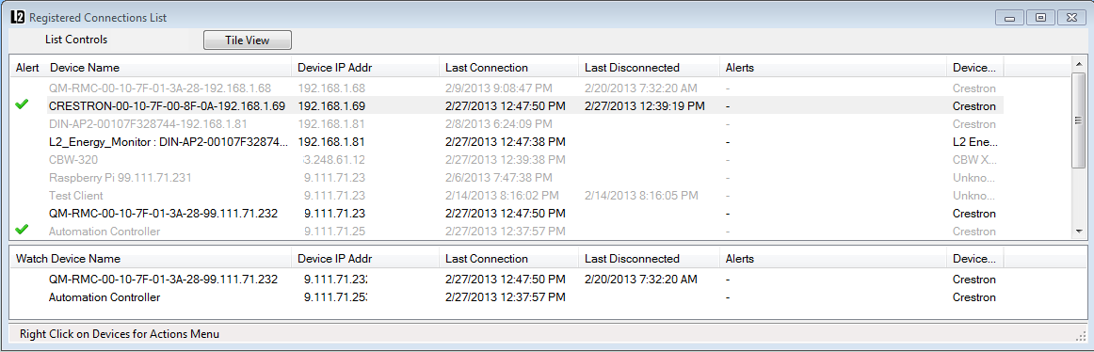Screen dimensions: 1094x352
Task: Click the green checkmark alert beside CRESTRON-00-10-7F-00-8F-0A
Action: (22, 104)
